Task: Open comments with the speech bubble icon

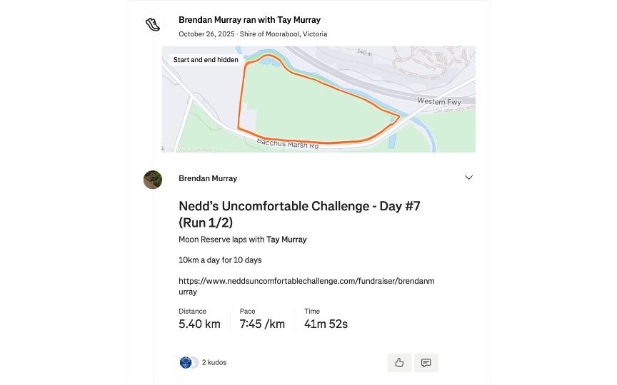Action: click(426, 362)
